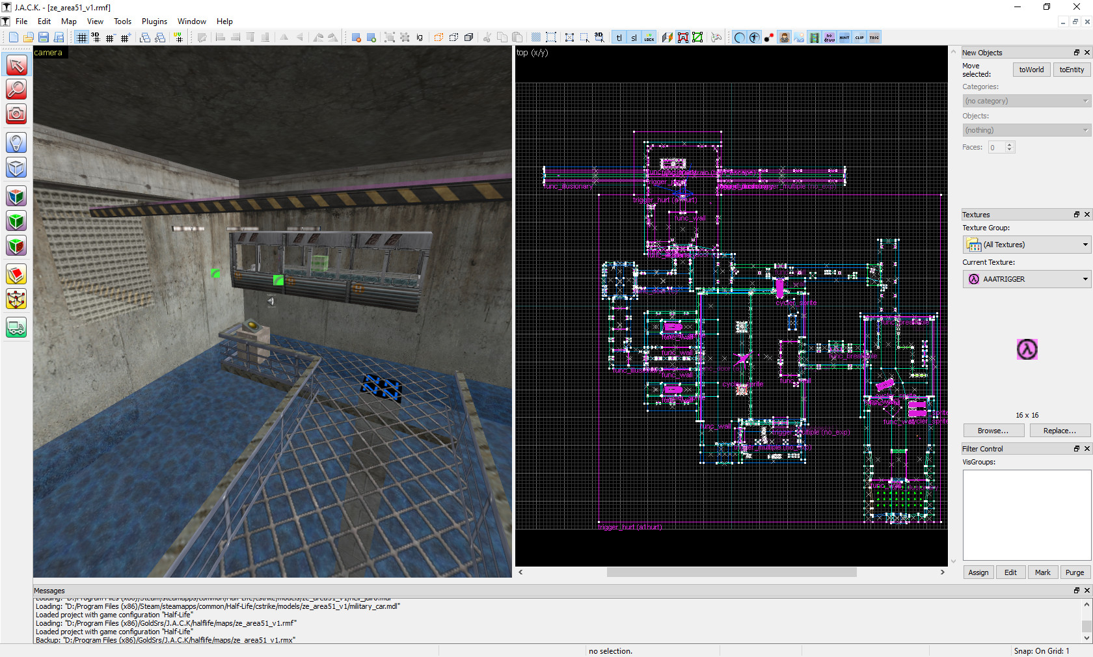Open the Help menu
The width and height of the screenshot is (1093, 657).
coord(224,21)
